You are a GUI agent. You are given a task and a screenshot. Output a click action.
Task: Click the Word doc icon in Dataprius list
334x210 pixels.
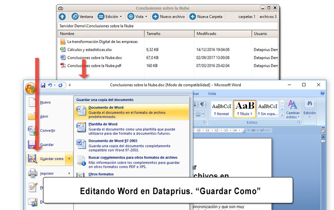click(63, 58)
